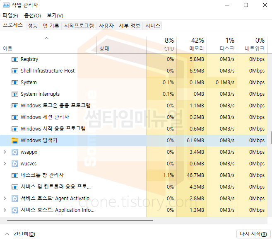
Task: Close the Task Manager window
Action: [x=265, y=5]
